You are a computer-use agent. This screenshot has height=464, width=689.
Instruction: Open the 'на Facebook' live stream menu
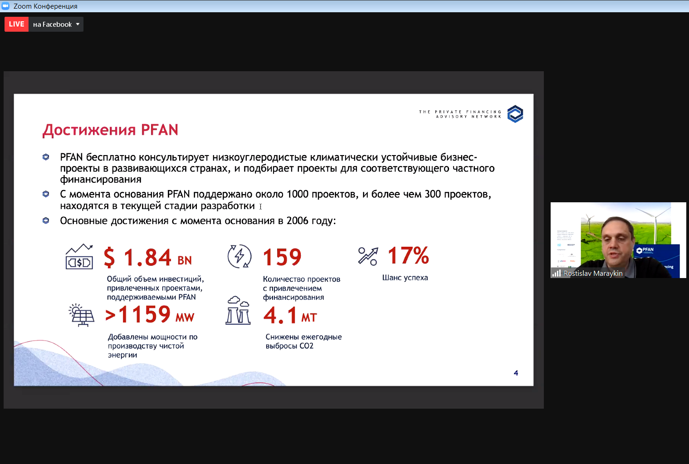(x=53, y=24)
